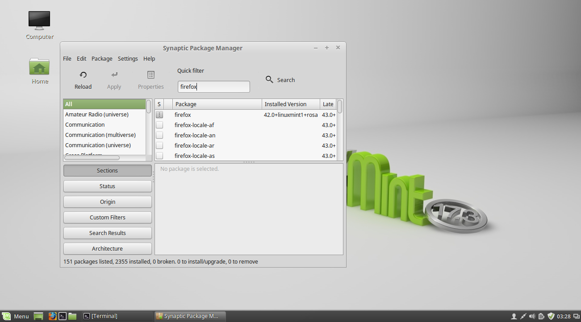Image resolution: width=581 pixels, height=322 pixels.
Task: Open the network connection tray icon
Action: [x=523, y=316]
